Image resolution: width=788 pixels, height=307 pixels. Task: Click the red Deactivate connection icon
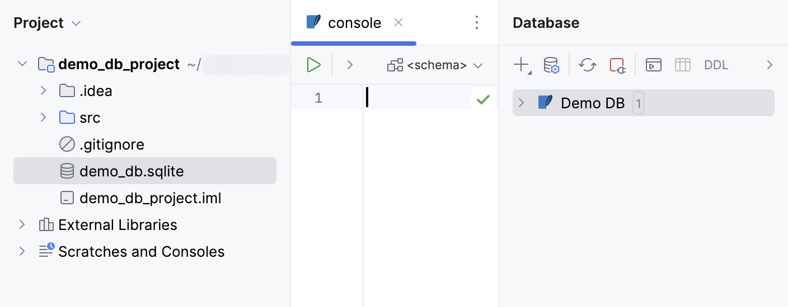point(617,65)
